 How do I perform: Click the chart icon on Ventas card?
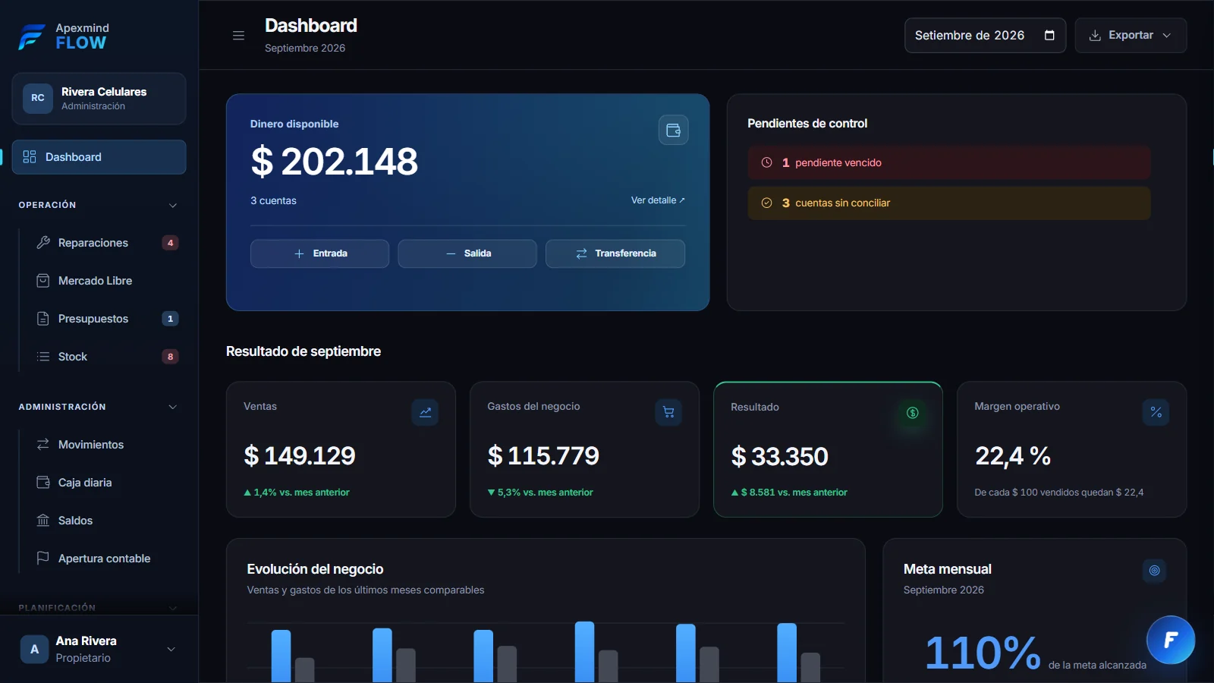tap(425, 412)
